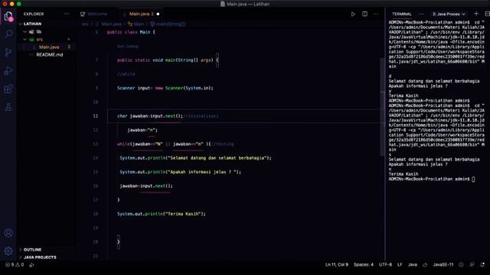Click the thumbs-up icon beside Java status
Viewport: 490px width, 275px height.
(x=425, y=265)
